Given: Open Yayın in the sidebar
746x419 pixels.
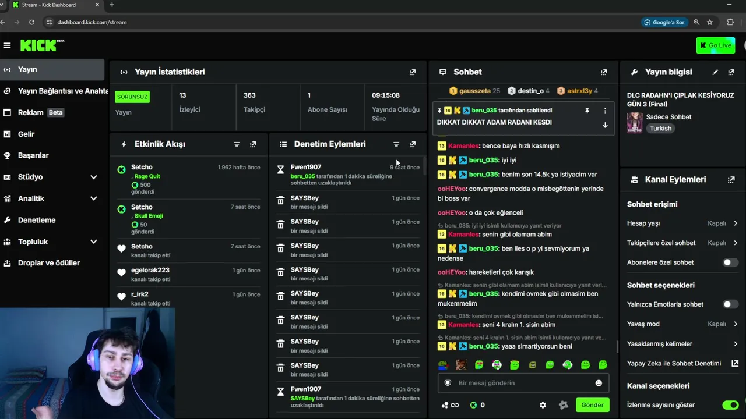Looking at the screenshot, I should 52,70.
